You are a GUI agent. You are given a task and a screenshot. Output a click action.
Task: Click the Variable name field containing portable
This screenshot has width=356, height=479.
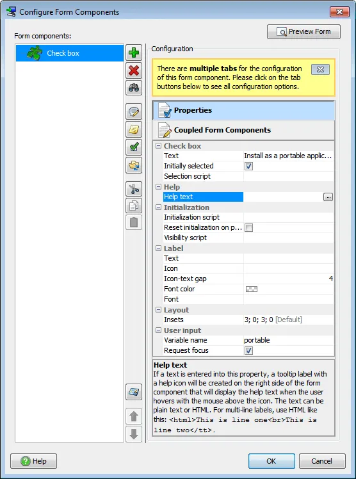coord(289,340)
